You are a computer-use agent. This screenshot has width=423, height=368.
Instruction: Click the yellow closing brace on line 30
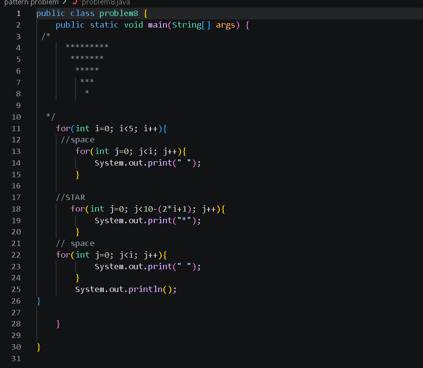coord(39,347)
